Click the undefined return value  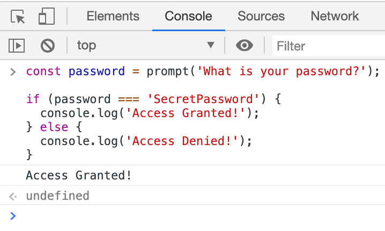(x=57, y=196)
